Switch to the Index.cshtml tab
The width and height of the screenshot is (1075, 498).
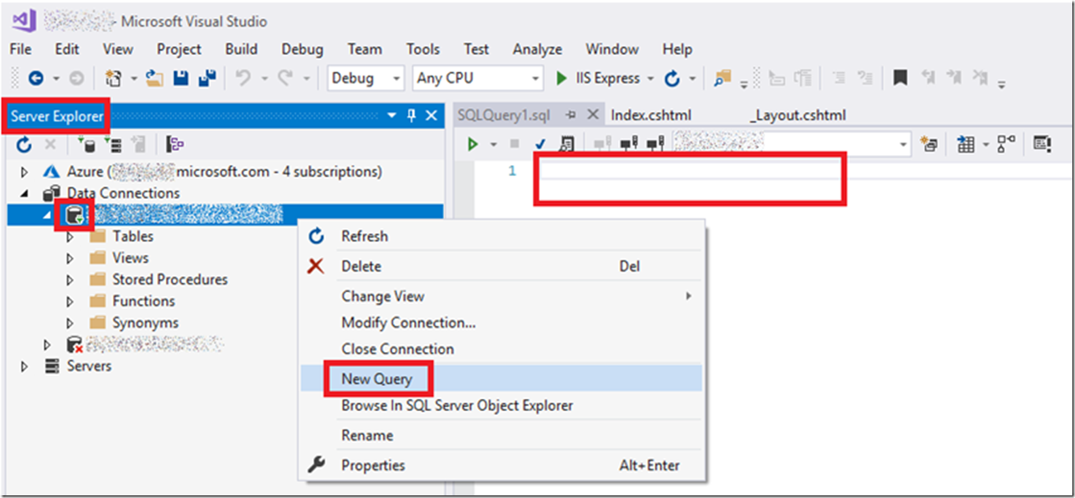coord(651,115)
